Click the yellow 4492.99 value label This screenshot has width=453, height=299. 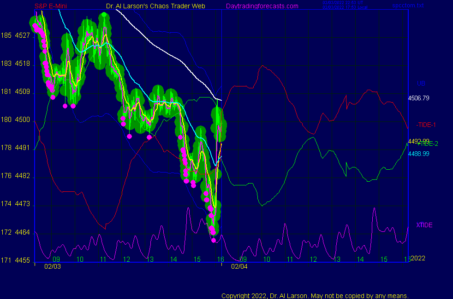click(418, 141)
